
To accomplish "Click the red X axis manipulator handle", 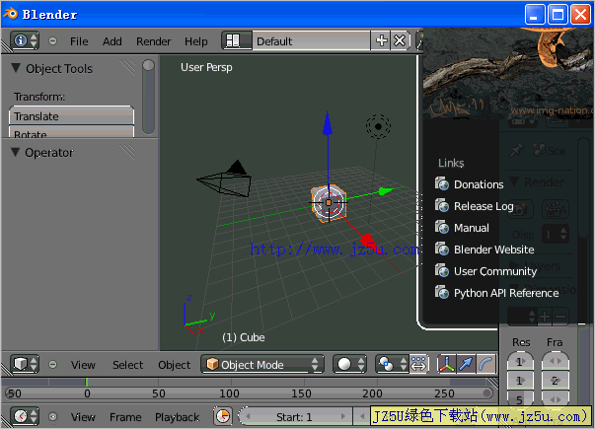I will click(x=368, y=241).
